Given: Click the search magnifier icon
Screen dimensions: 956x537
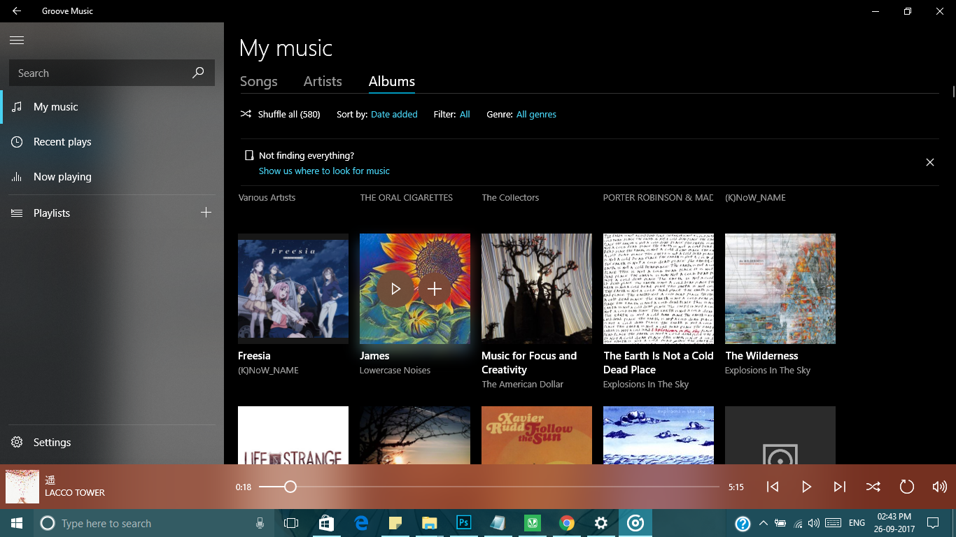Looking at the screenshot, I should click(198, 73).
